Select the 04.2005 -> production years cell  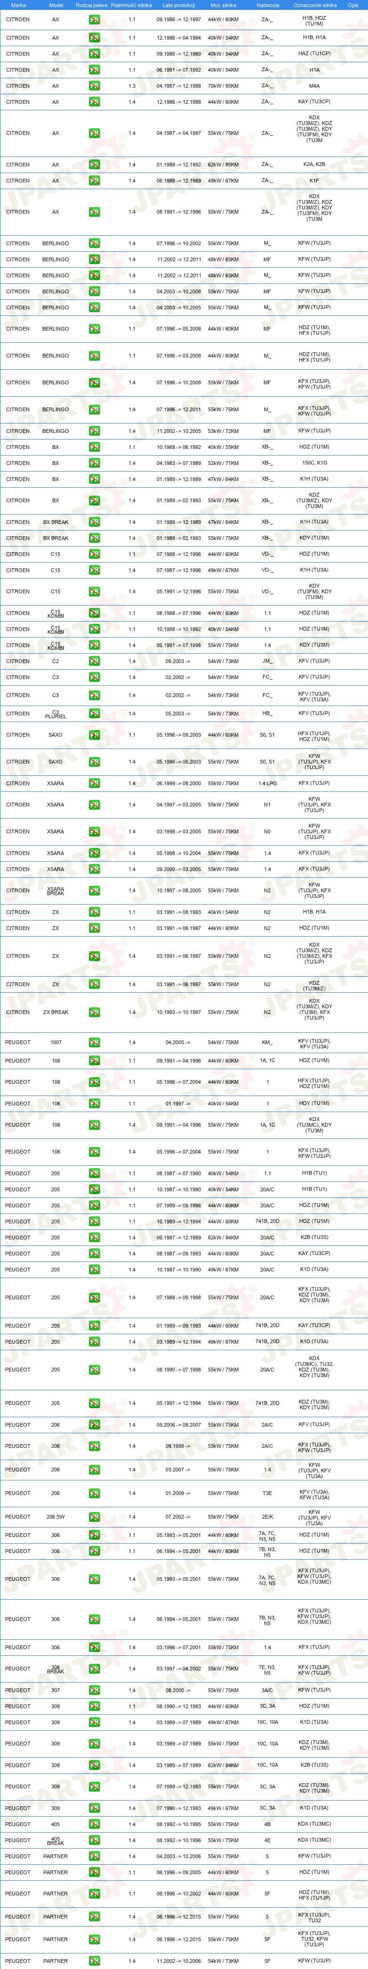click(x=179, y=1043)
